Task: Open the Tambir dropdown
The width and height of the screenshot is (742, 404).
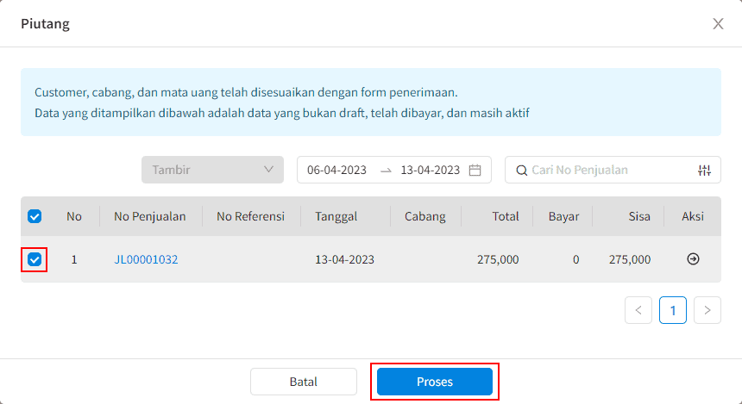Action: click(x=212, y=170)
